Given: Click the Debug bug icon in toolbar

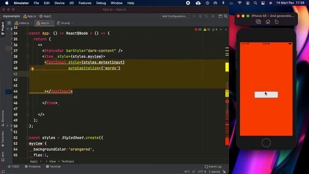Looking at the screenshot, I should point(200,16).
